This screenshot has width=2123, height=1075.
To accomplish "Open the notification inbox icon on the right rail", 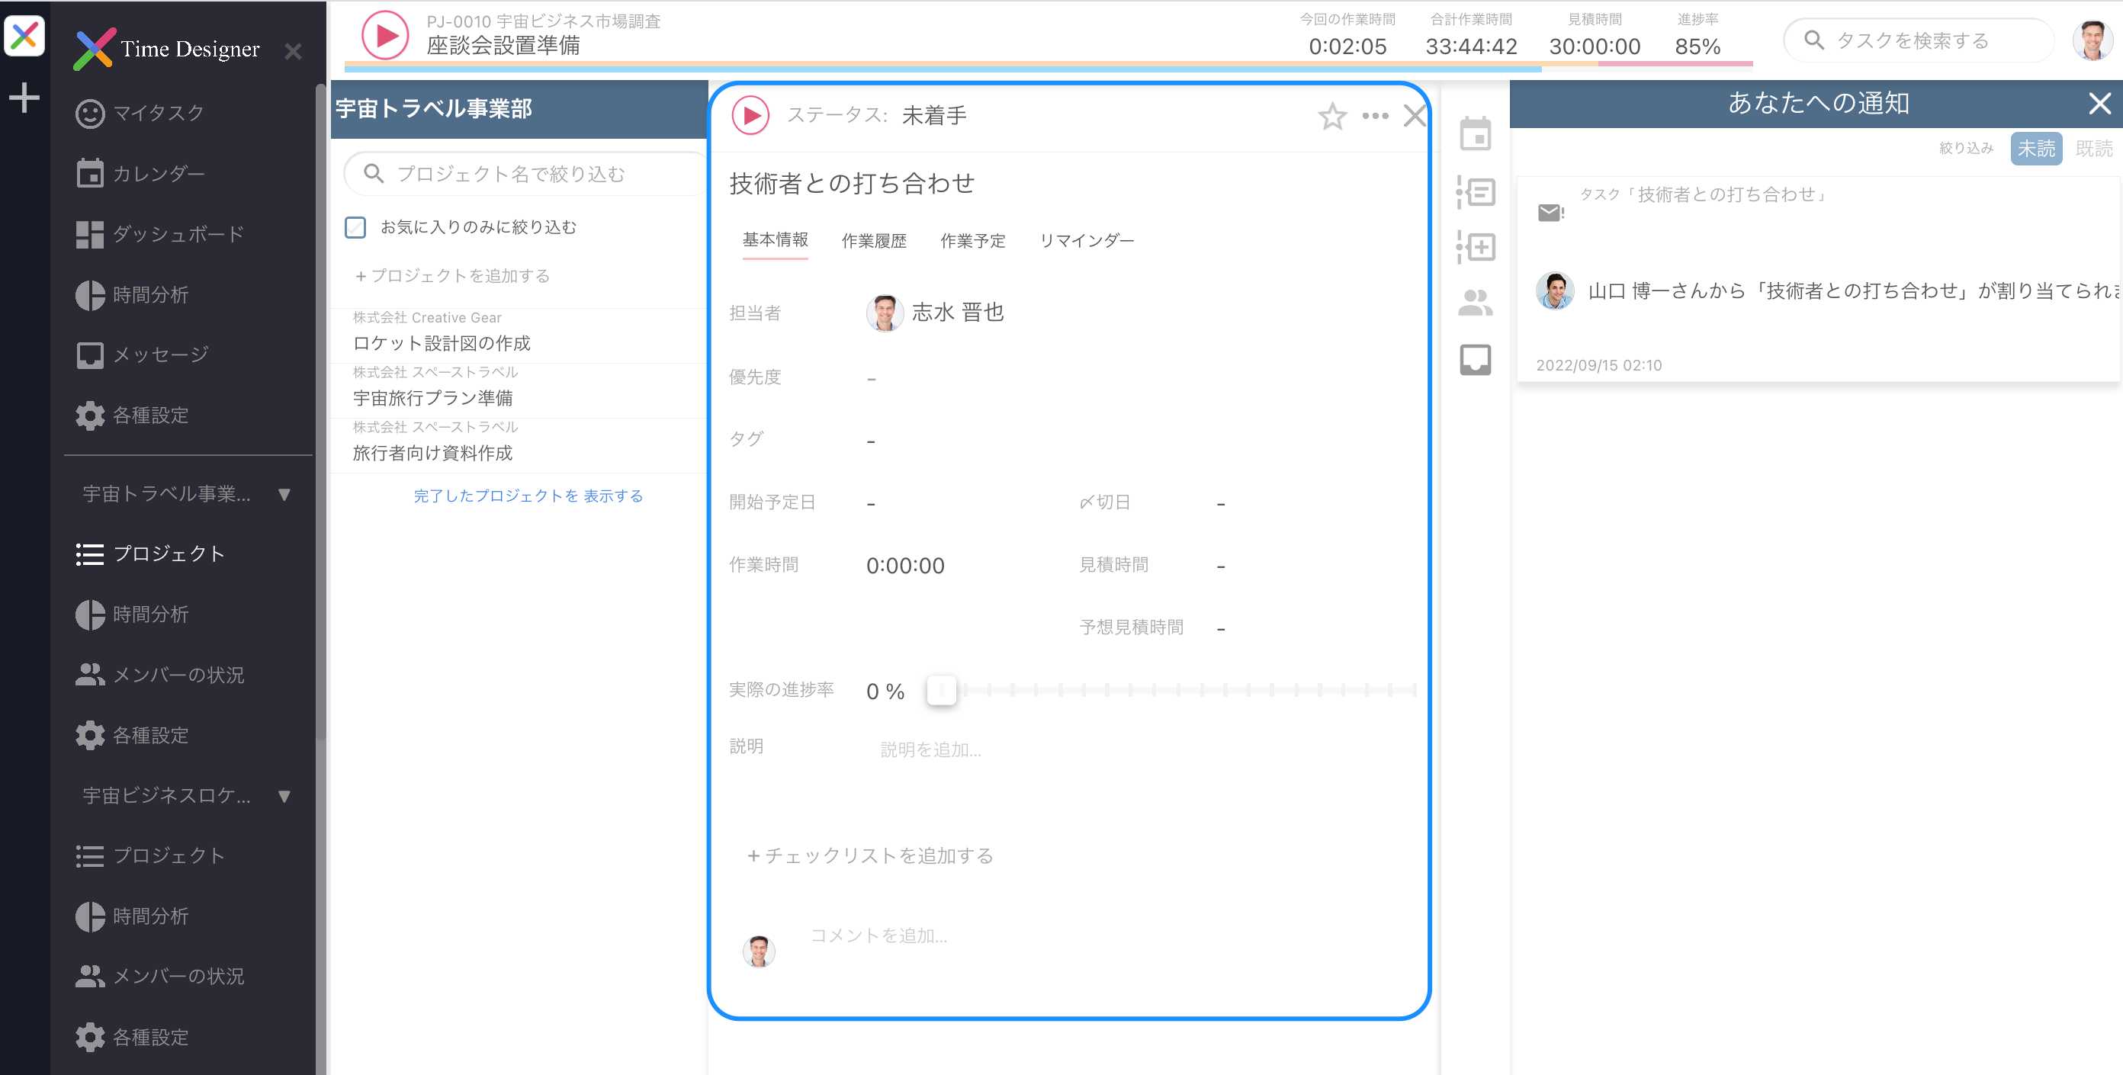I will (x=1476, y=359).
